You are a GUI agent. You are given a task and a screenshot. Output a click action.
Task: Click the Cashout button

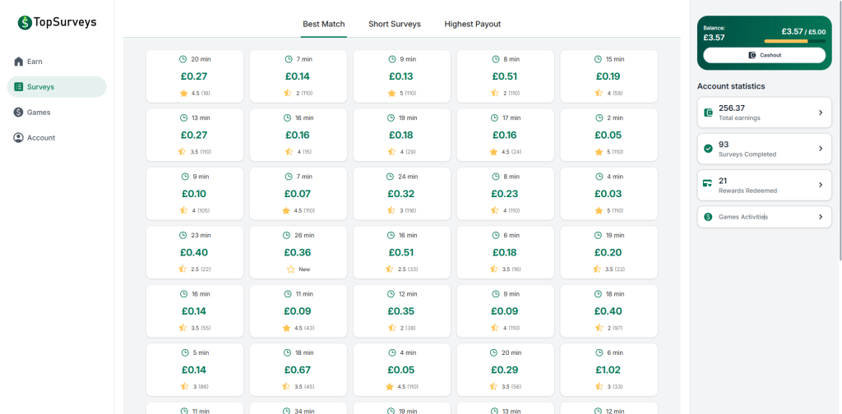tap(764, 55)
